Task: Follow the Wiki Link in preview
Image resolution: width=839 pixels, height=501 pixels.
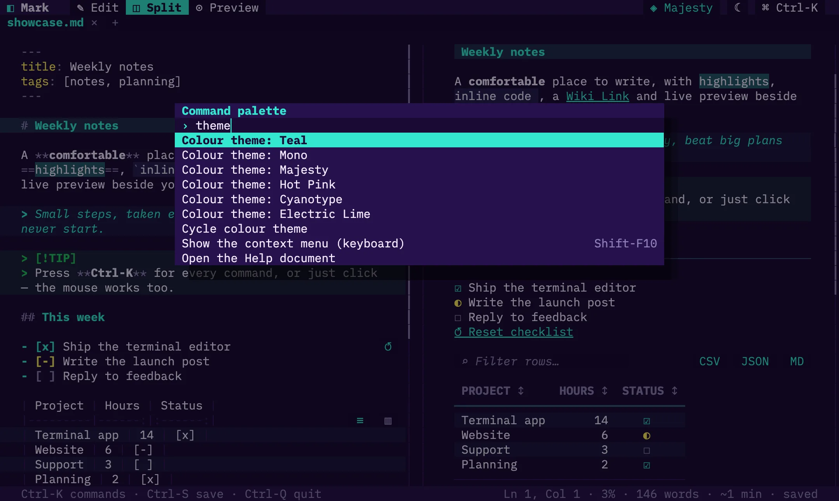Action: [597, 96]
